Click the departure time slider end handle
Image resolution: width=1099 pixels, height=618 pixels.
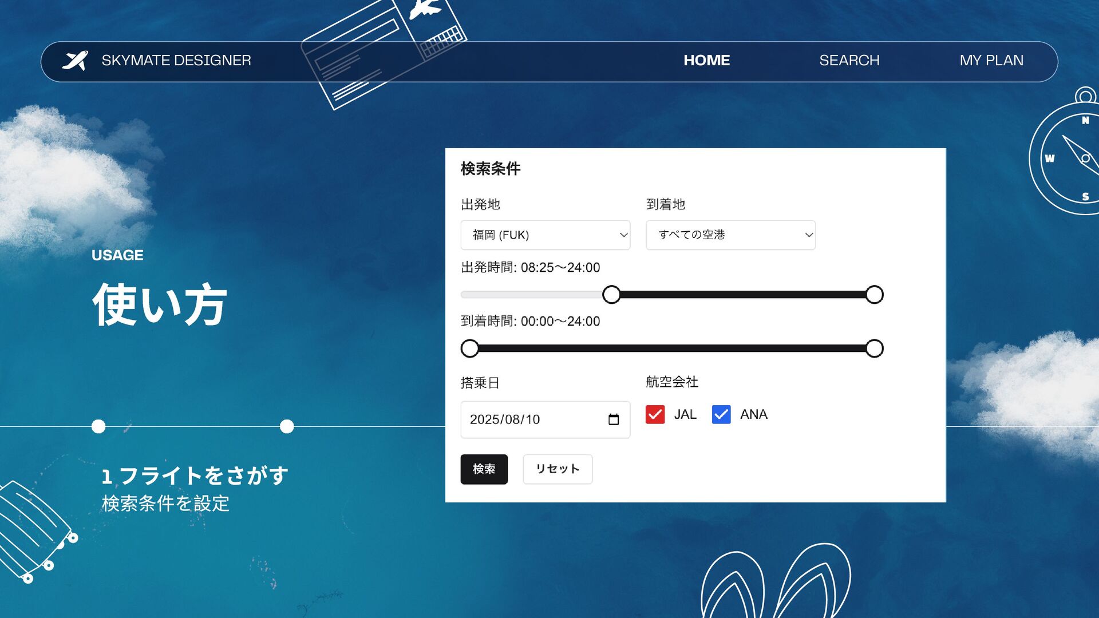point(874,295)
